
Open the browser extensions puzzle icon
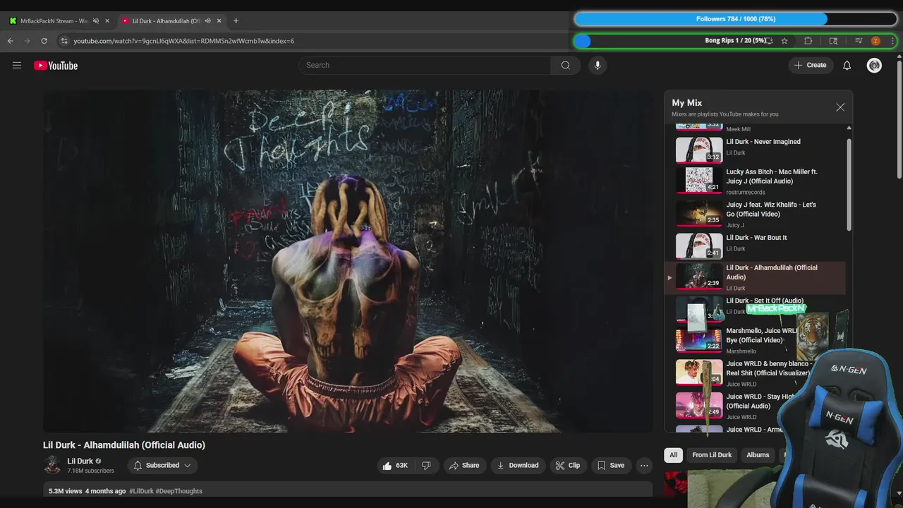click(x=808, y=41)
